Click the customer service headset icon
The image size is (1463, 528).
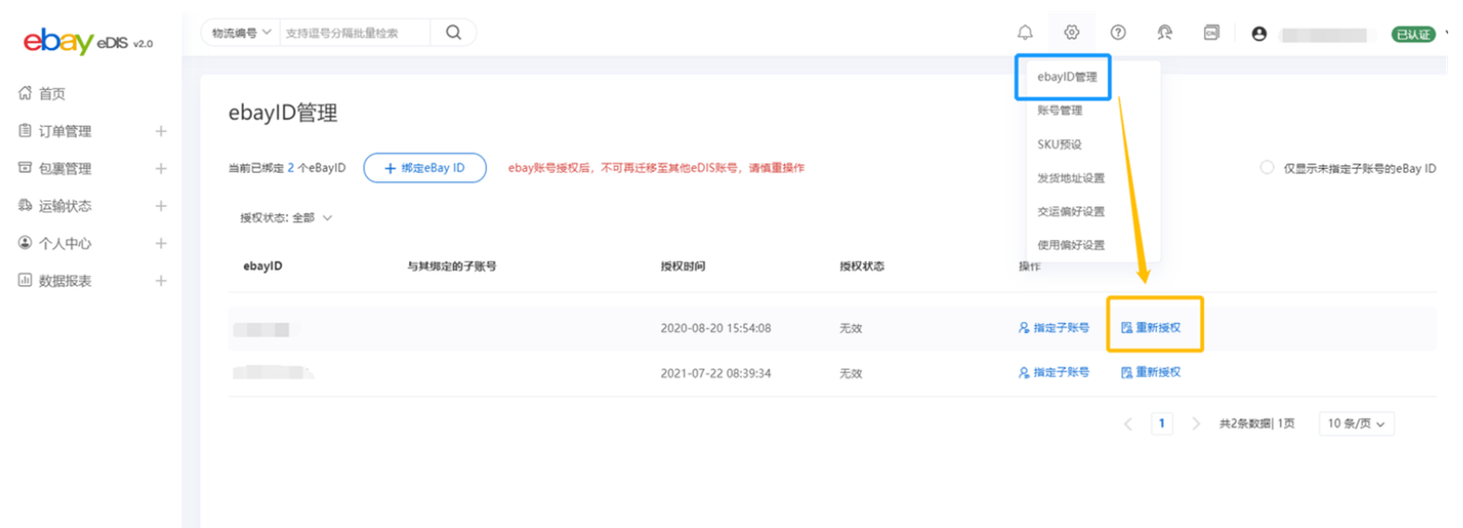(1164, 32)
